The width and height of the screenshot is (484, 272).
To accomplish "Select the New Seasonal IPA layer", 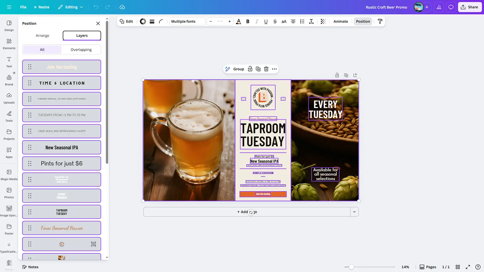I will coord(62,147).
